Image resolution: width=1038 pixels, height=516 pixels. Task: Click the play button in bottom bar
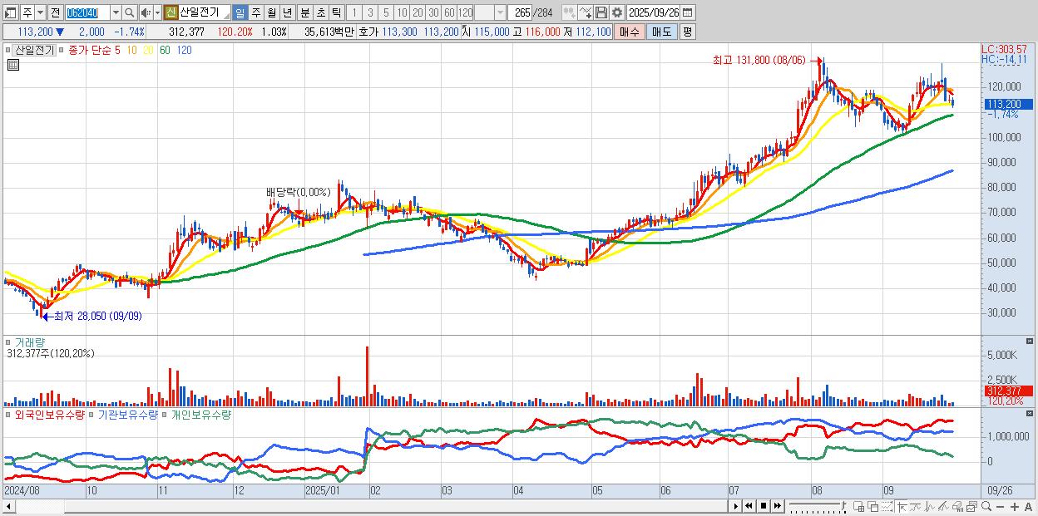tap(736, 506)
